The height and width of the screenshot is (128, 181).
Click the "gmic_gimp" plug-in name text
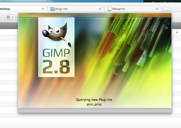click(94, 104)
